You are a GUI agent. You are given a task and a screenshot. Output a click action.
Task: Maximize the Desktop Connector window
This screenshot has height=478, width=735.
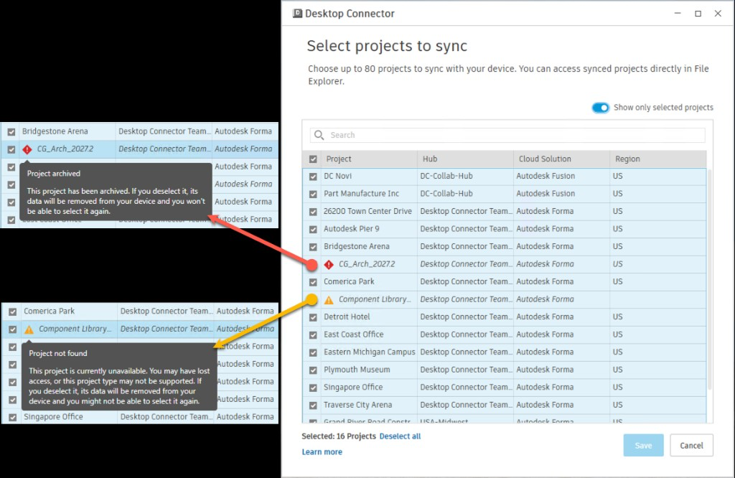(698, 14)
